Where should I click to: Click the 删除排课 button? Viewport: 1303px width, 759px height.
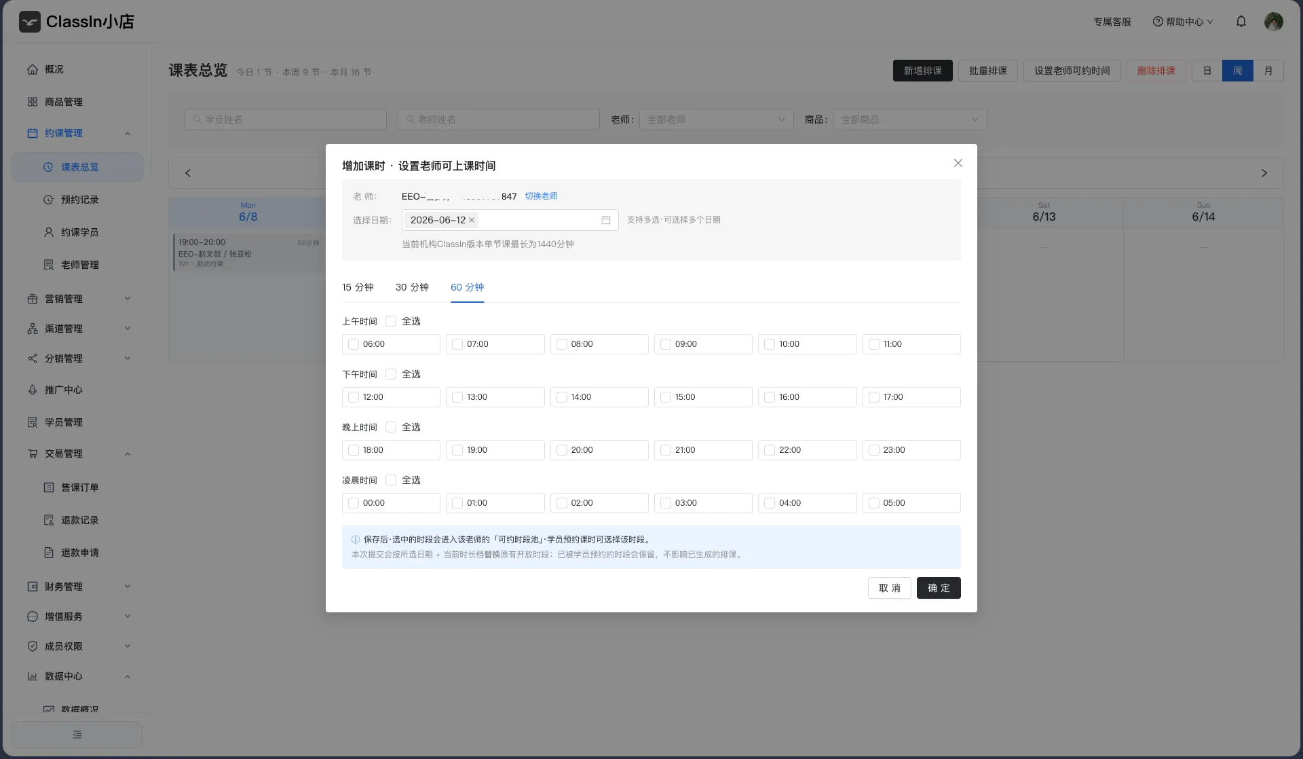1156,71
